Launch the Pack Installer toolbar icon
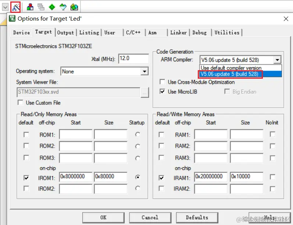Screen dimensions: 293x225 [x=74, y=7]
